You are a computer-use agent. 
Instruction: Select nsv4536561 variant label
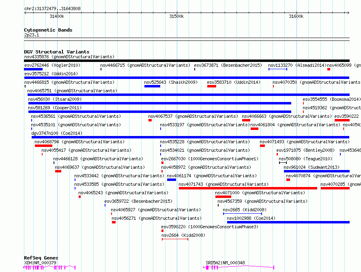click(76, 116)
